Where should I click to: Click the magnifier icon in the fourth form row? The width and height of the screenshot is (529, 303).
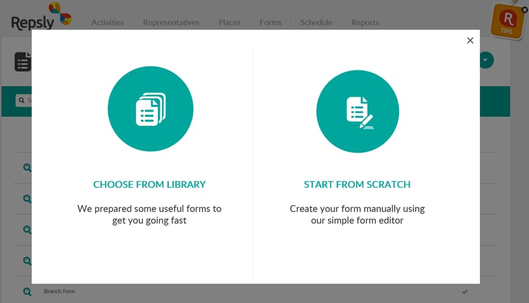click(x=27, y=261)
